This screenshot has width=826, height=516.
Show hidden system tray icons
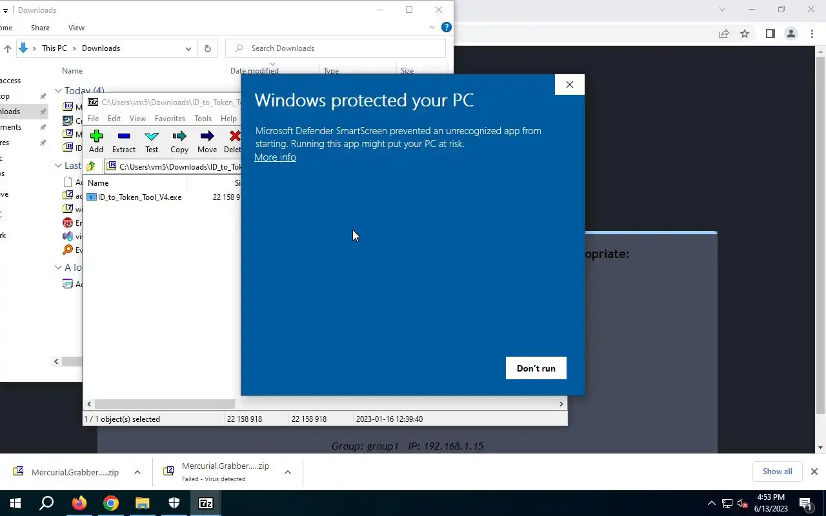pos(711,503)
